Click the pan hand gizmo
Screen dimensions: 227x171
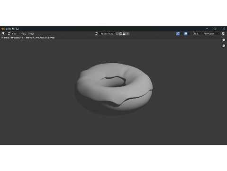coord(224,46)
